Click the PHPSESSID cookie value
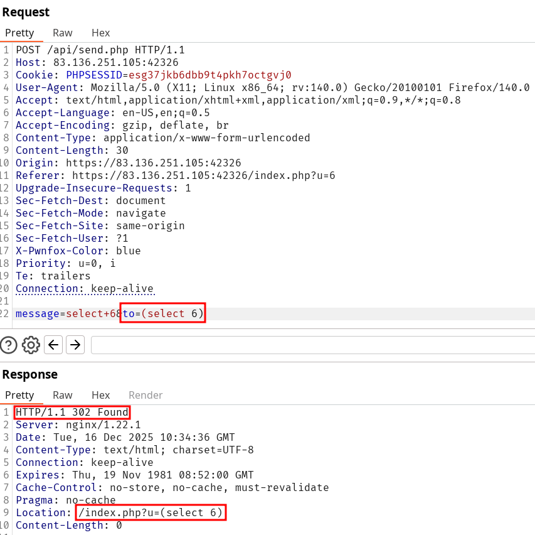The image size is (535, 535). click(209, 75)
